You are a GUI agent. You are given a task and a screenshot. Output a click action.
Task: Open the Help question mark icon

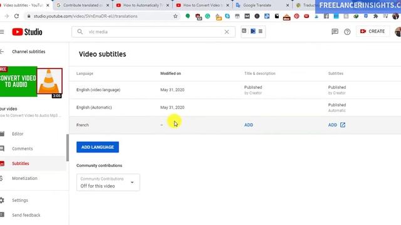[x=347, y=32]
